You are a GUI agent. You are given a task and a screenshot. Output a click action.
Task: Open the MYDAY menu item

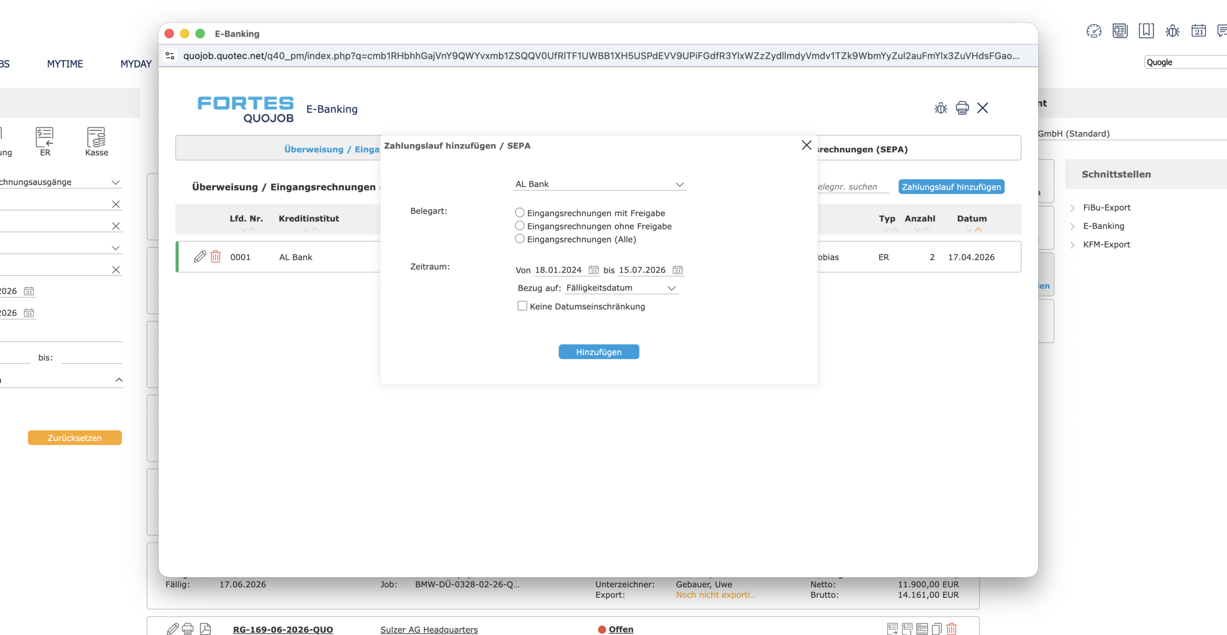tap(136, 64)
